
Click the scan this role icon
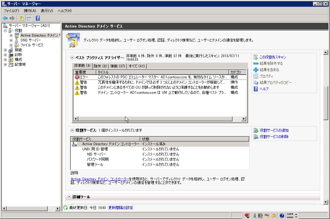(x=256, y=57)
